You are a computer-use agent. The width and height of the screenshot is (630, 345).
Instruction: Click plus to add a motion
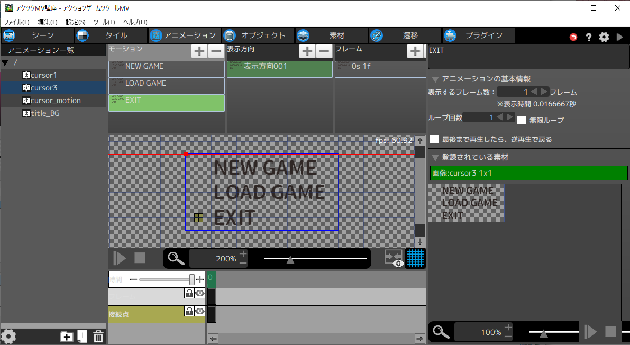(199, 51)
